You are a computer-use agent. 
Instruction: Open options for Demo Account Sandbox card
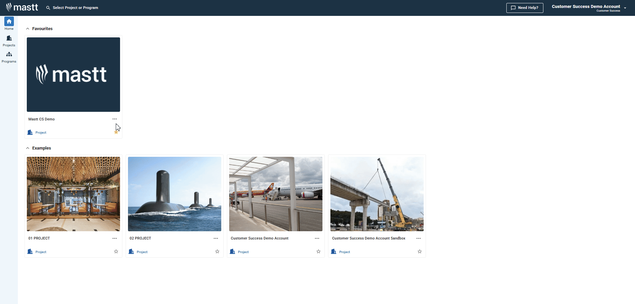[418, 239]
